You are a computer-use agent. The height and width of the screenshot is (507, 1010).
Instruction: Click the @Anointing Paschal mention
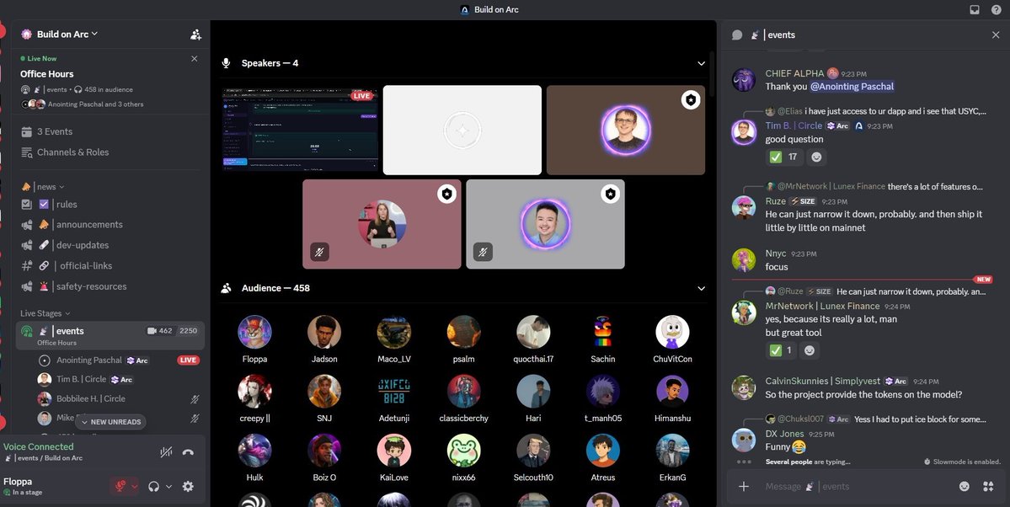tap(852, 87)
